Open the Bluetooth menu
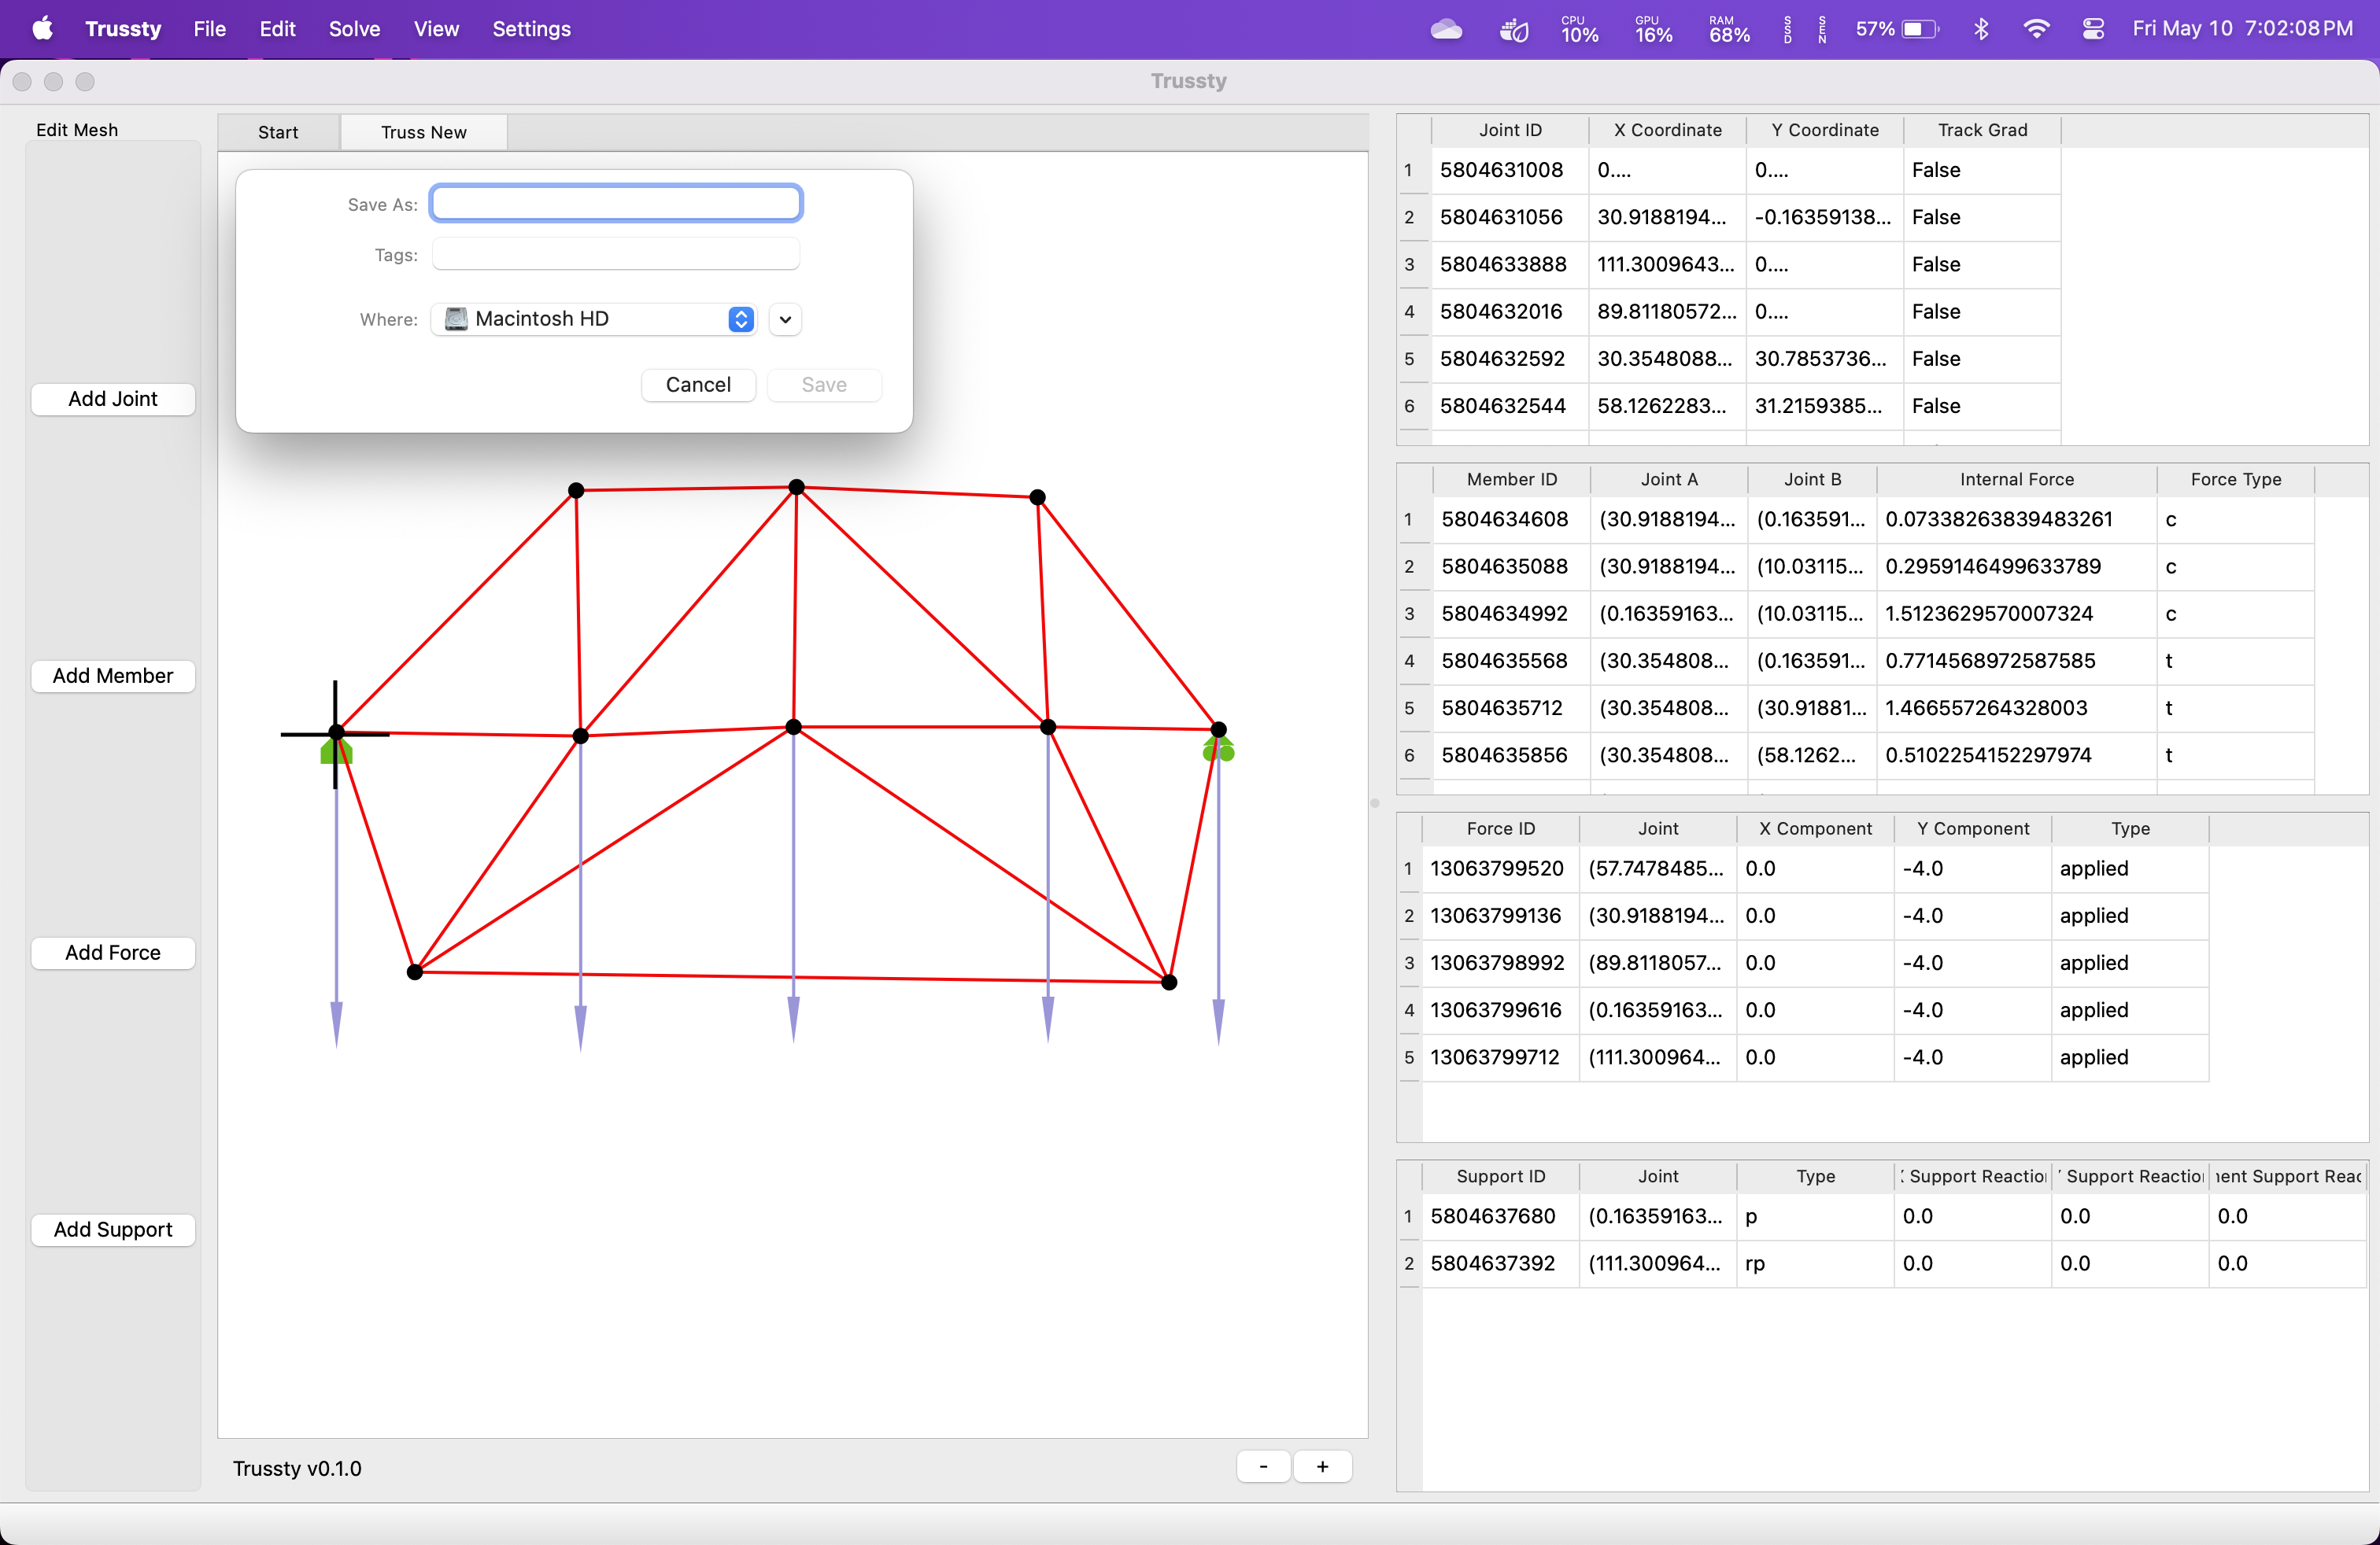The height and width of the screenshot is (1545, 2380). (x=1981, y=29)
